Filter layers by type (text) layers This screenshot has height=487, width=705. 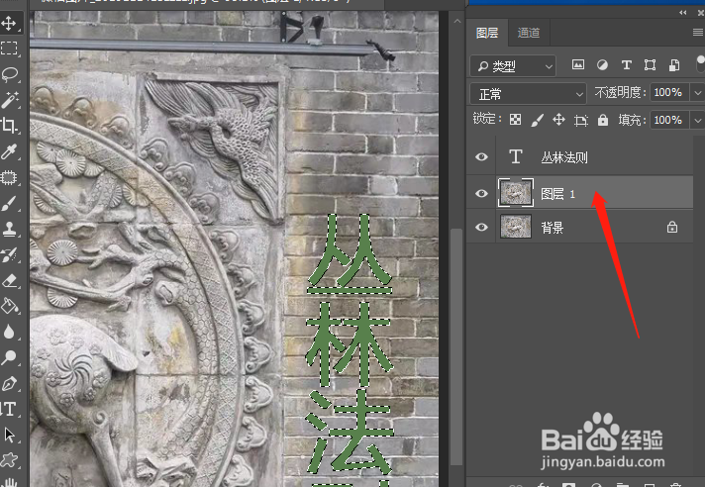[x=627, y=65]
